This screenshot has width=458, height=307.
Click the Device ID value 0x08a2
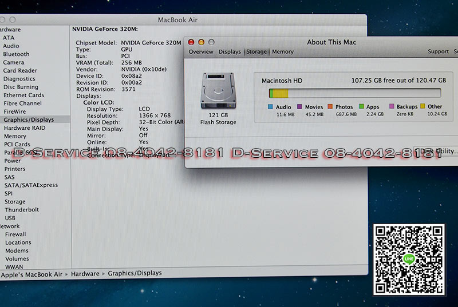point(132,76)
